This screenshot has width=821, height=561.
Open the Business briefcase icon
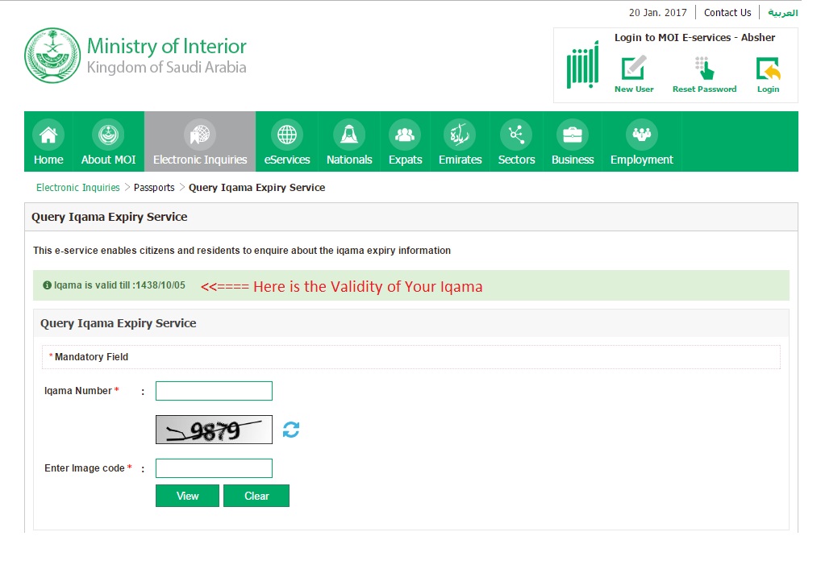[573, 135]
